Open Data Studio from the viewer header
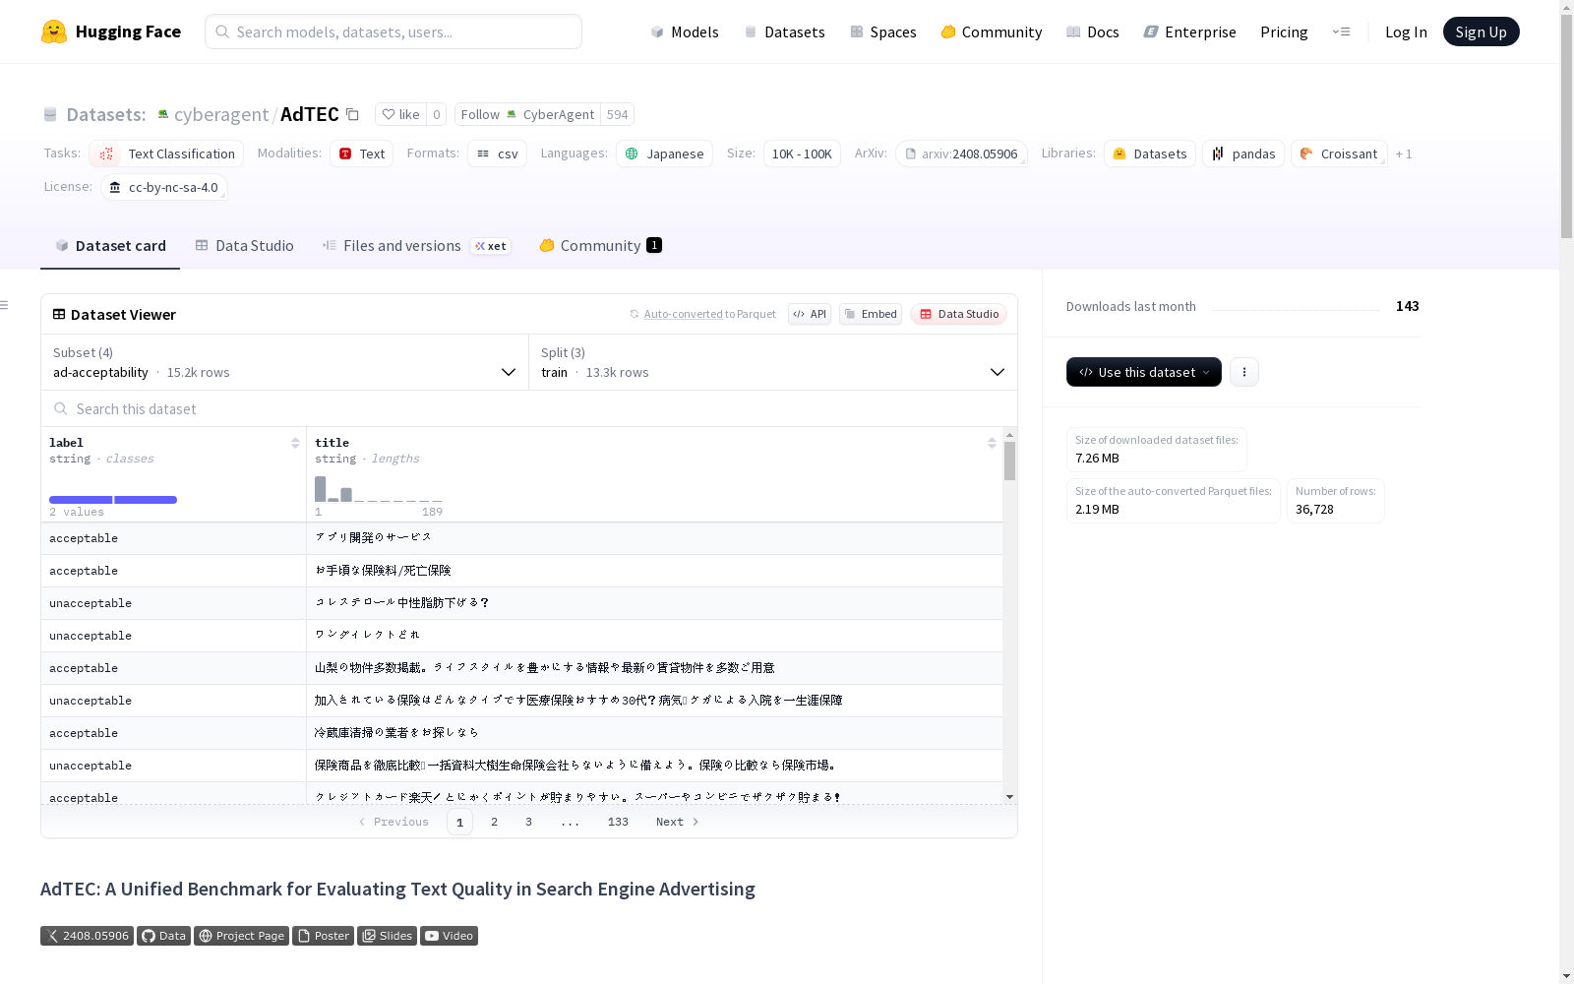The width and height of the screenshot is (1574, 984). 958,314
